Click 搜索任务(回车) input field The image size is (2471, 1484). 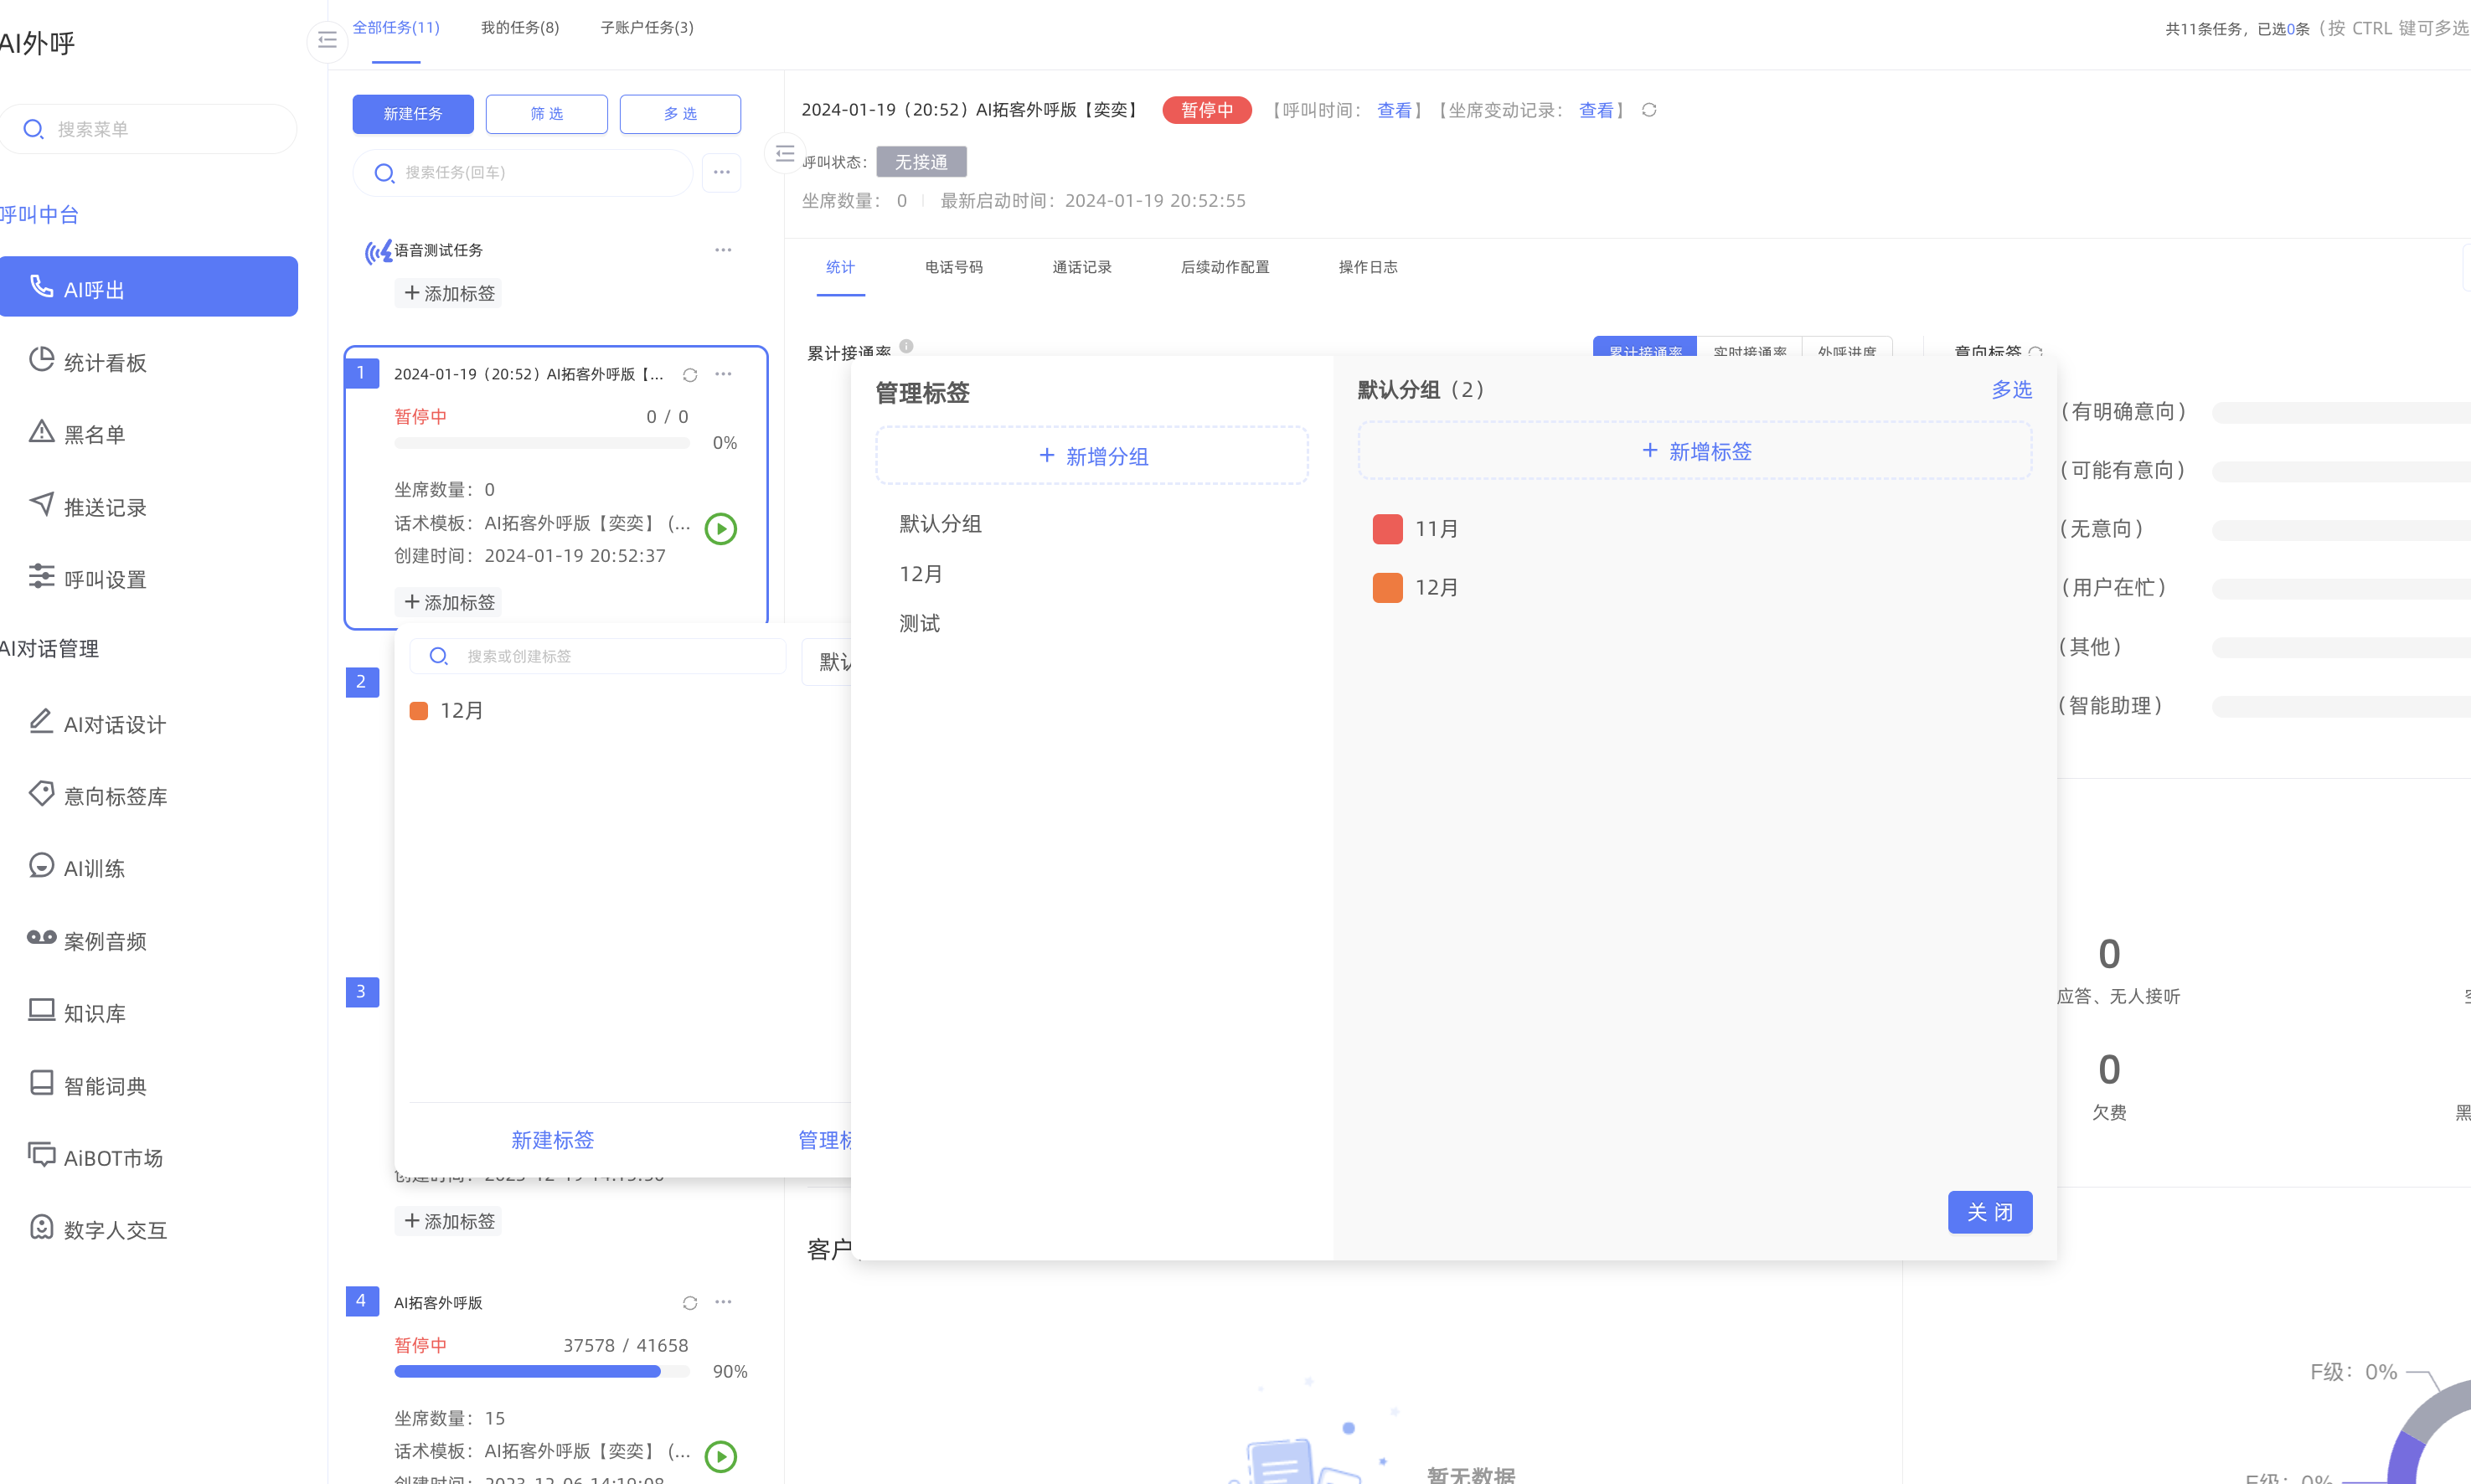click(x=523, y=173)
